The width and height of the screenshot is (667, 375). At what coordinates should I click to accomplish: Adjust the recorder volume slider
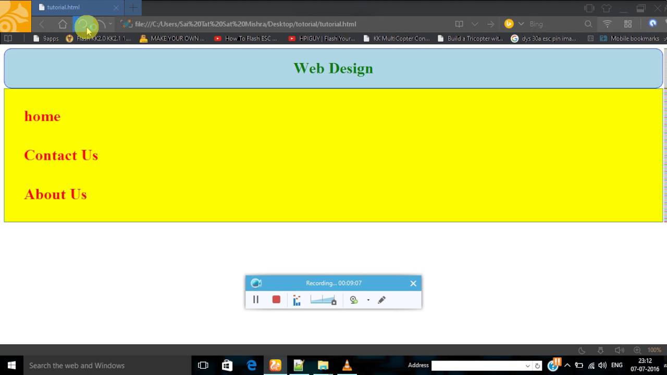pos(323,299)
